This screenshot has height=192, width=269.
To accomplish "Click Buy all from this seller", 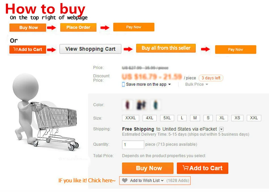I will coord(166,48).
